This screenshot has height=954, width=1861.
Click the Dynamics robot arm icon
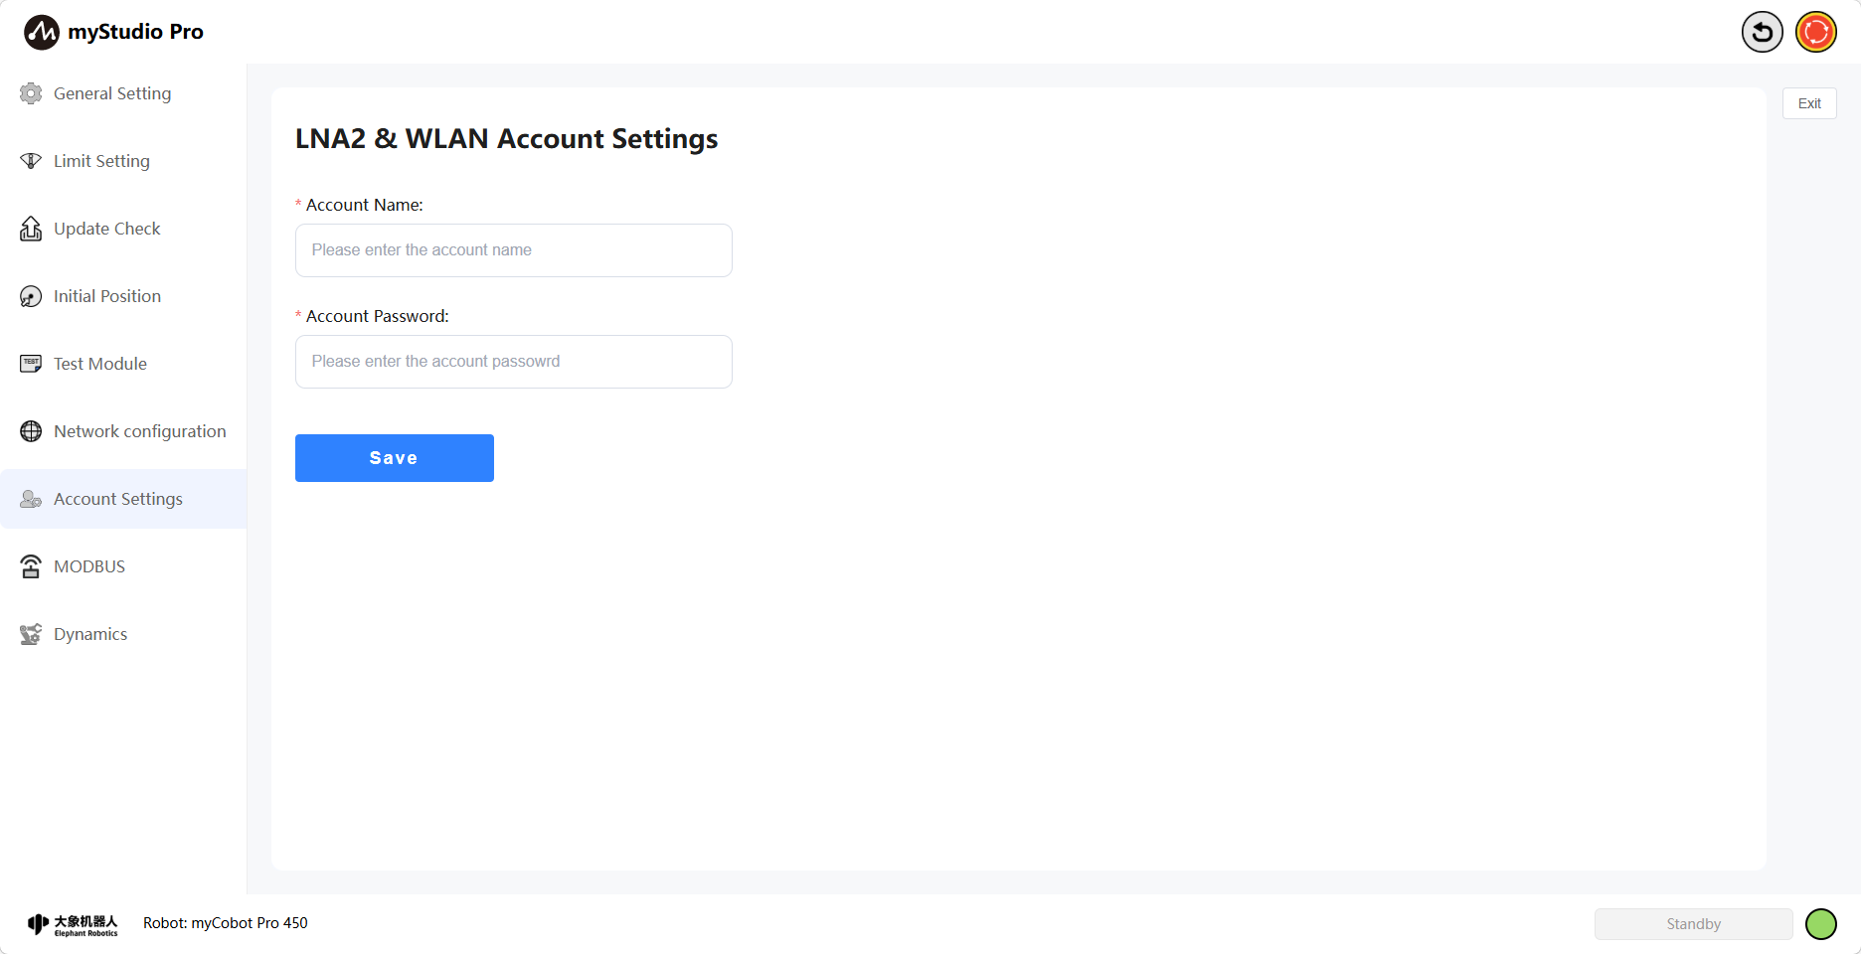tap(31, 634)
